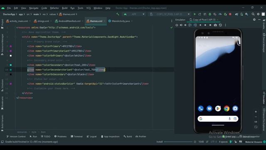Toggle tool window bars icon in status bar
This screenshot has width=266, height=150.
[x=2, y=142]
